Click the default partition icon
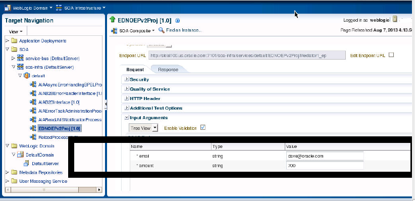415x201 pixels. click(x=27, y=75)
